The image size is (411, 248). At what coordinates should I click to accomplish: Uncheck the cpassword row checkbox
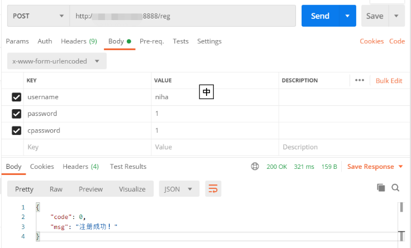point(17,130)
